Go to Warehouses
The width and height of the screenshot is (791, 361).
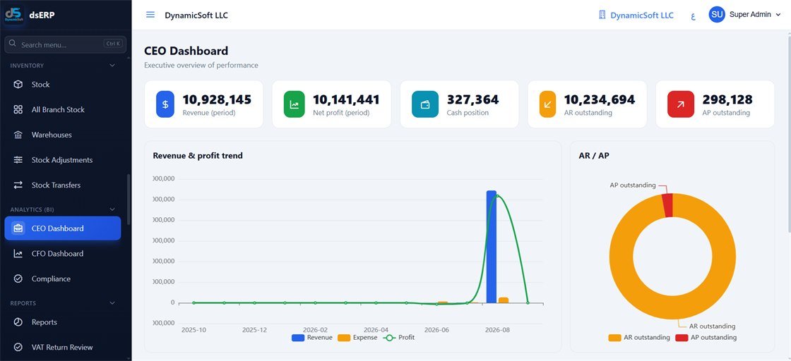[x=63, y=135]
